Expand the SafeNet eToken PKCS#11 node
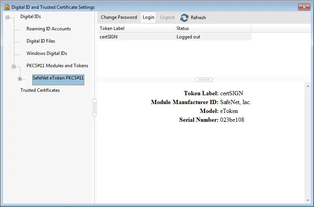314x207 pixels. 20,79
